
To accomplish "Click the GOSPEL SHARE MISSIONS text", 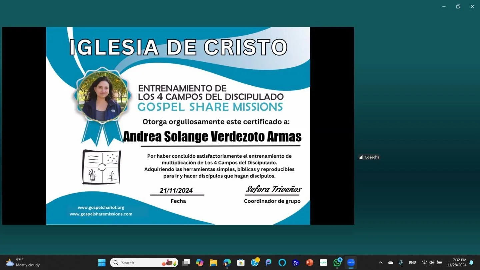I will [210, 107].
